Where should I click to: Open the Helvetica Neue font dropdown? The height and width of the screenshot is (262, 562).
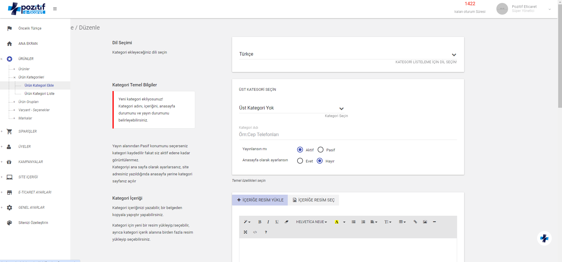coord(311,222)
